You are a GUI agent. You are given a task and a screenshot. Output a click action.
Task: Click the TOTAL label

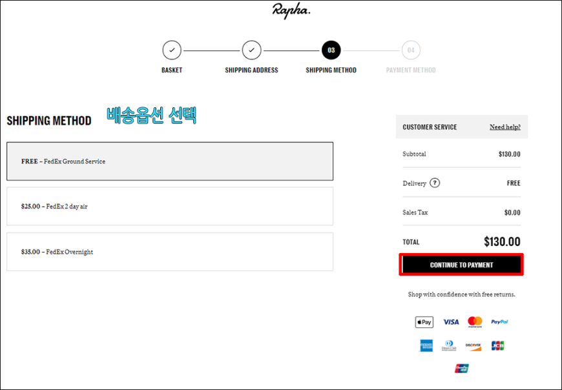pyautogui.click(x=411, y=242)
